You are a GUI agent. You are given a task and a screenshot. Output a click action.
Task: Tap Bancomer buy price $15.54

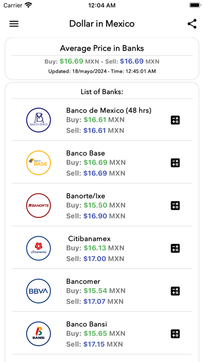[x=95, y=291]
